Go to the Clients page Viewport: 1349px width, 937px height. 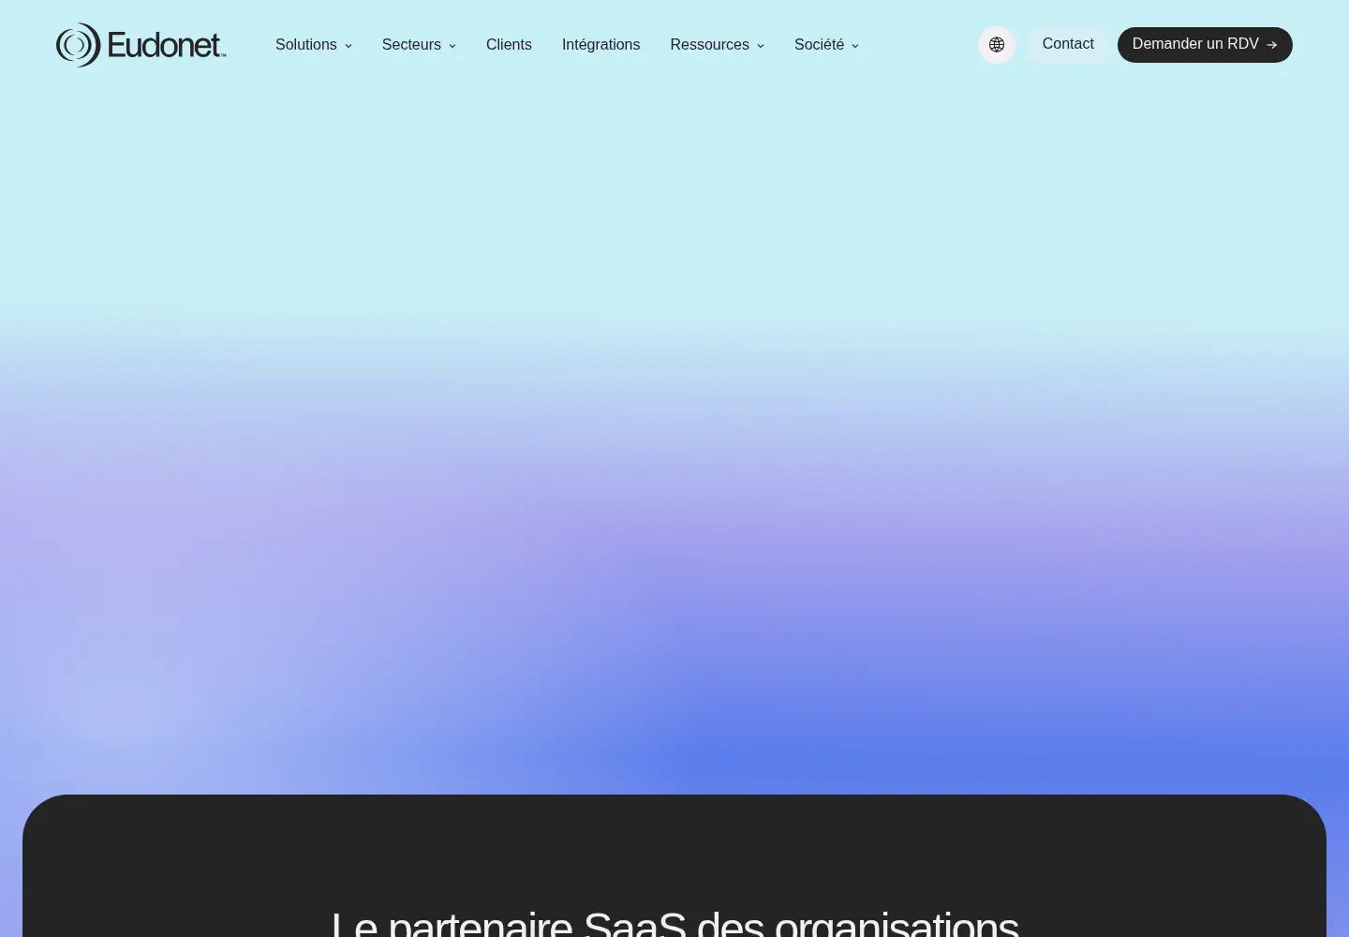509,45
